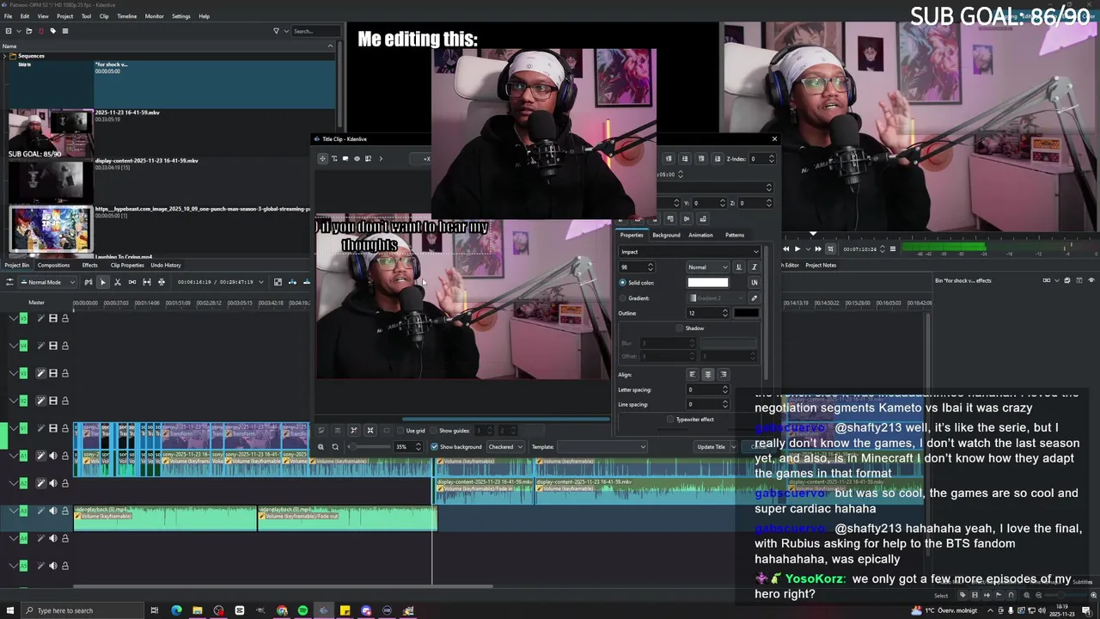Image resolution: width=1100 pixels, height=619 pixels.
Task: Switch to the Undo History tab
Action: pos(166,265)
